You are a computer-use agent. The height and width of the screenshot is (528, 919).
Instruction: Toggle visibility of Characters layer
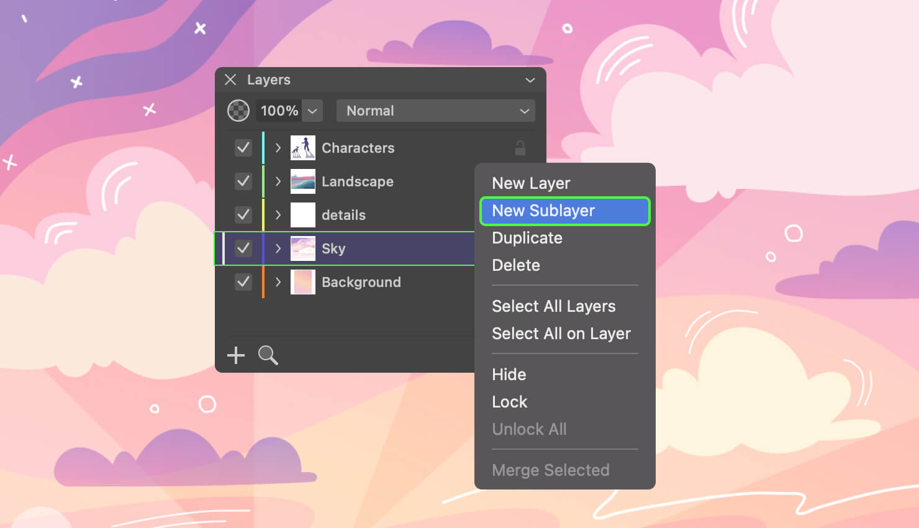tap(243, 148)
